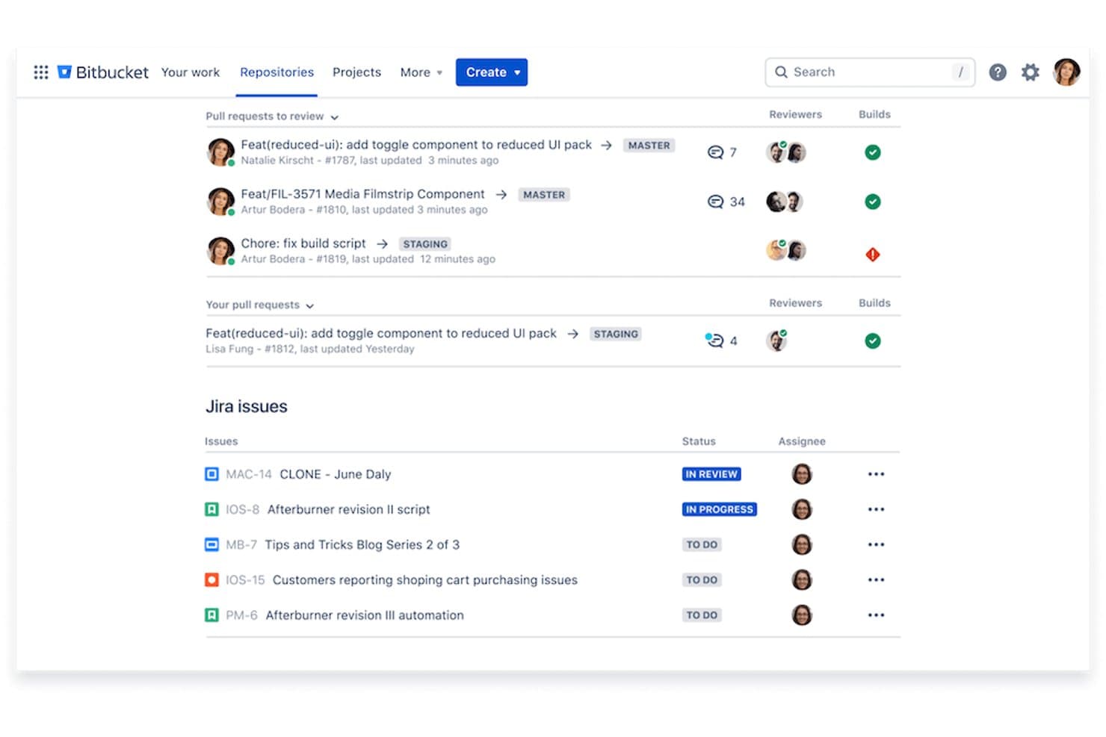Open more actions for IOS-8

[876, 509]
